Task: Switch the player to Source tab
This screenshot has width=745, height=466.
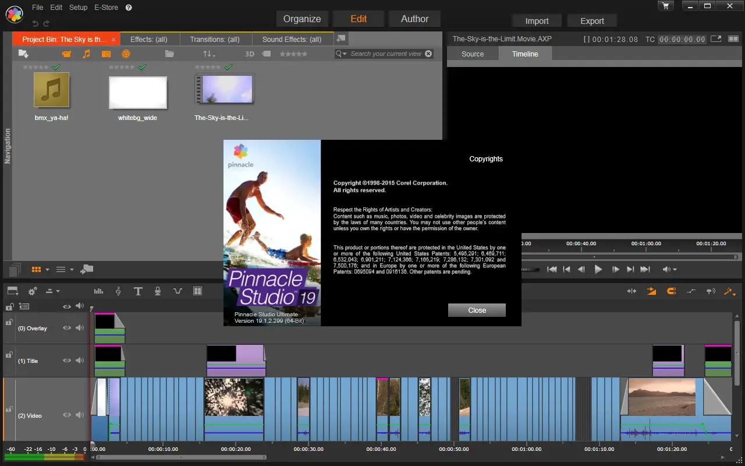Action: click(x=473, y=54)
